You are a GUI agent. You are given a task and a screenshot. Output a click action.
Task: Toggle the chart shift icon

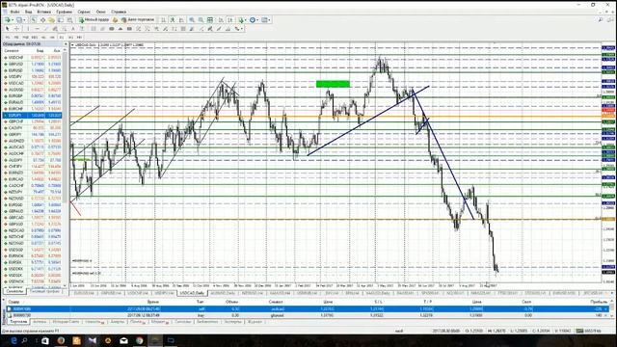(x=230, y=19)
